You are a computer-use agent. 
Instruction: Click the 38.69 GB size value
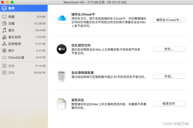coord(39,73)
